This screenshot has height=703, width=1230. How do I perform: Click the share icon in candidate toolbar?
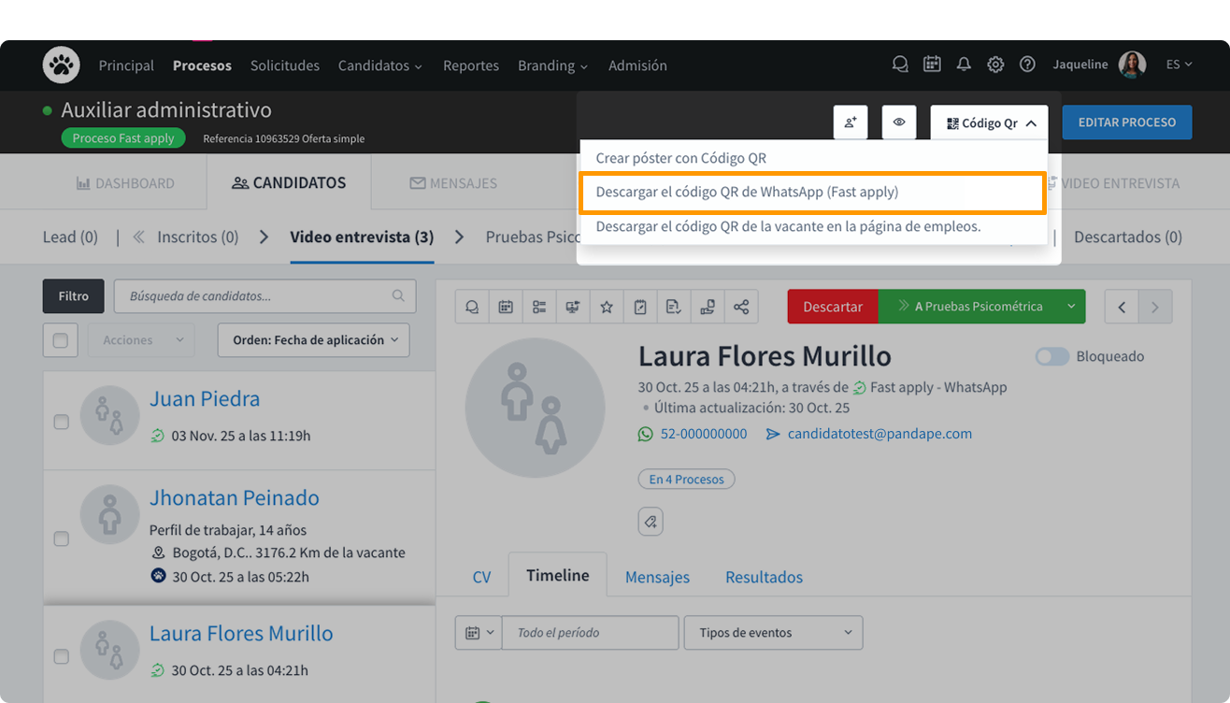point(741,307)
